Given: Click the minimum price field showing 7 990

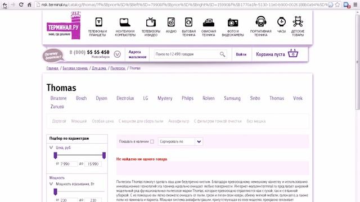Looking at the screenshot, I should pos(69,164).
